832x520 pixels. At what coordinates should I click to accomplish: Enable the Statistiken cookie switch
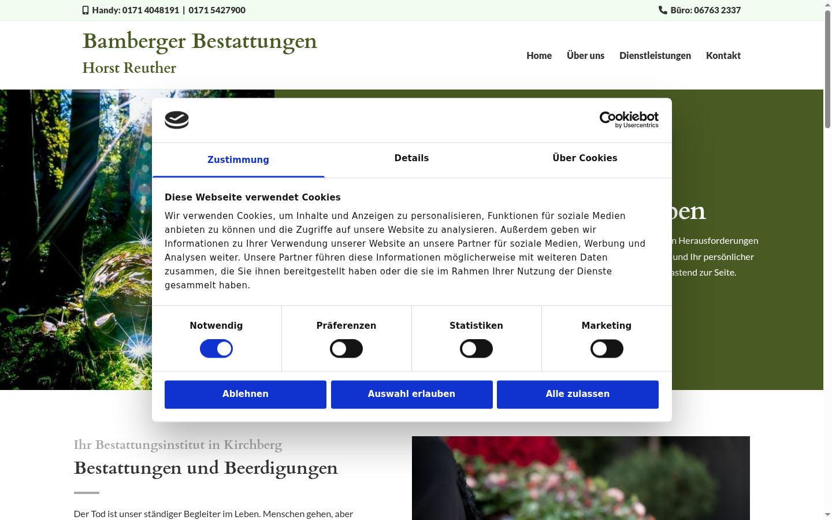pos(476,349)
